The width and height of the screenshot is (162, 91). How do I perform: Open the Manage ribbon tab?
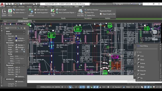click(x=42, y=7)
